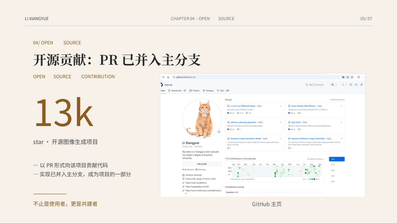Open the Repositories tab
The width and height of the screenshot is (397, 223).
[177, 91]
